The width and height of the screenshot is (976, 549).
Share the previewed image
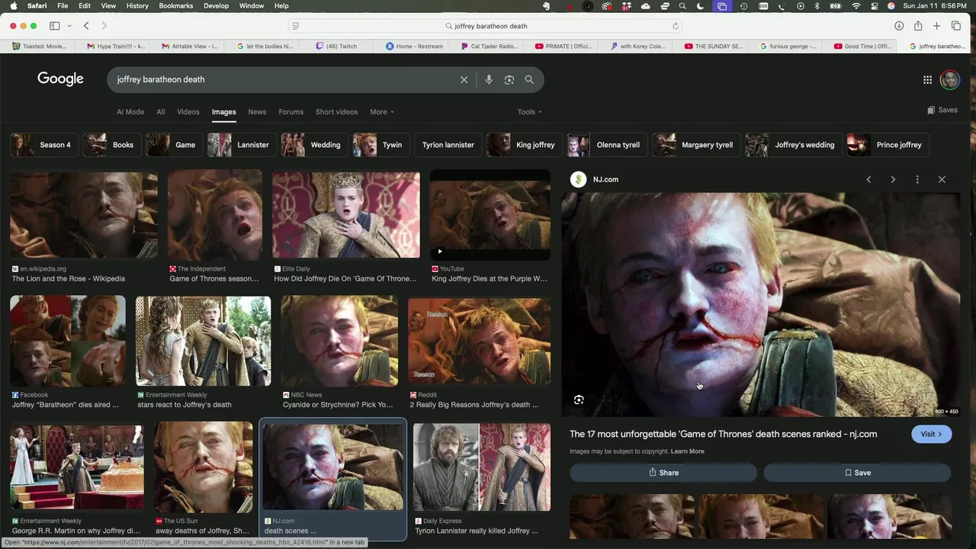point(663,473)
